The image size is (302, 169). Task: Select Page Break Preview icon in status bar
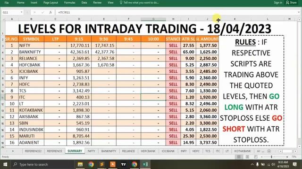[256, 157]
